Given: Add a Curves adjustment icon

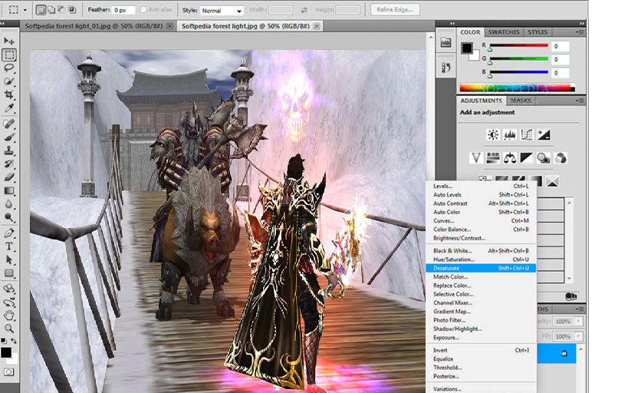Looking at the screenshot, I should point(527,135).
